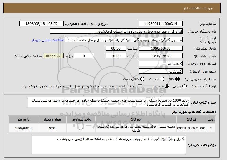Click the ردیف column header
Image resolution: width=227 pixels, height=160 pixels.
click(211, 120)
